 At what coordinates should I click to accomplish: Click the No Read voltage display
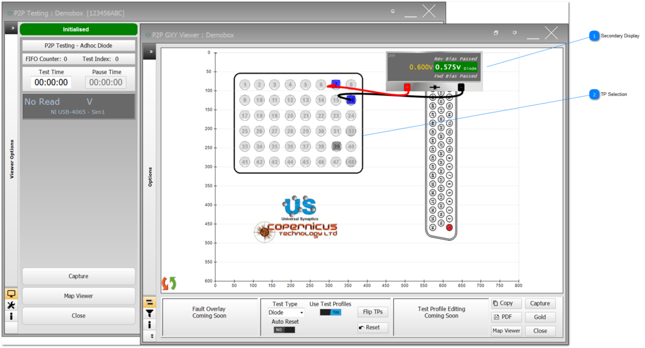pos(79,107)
